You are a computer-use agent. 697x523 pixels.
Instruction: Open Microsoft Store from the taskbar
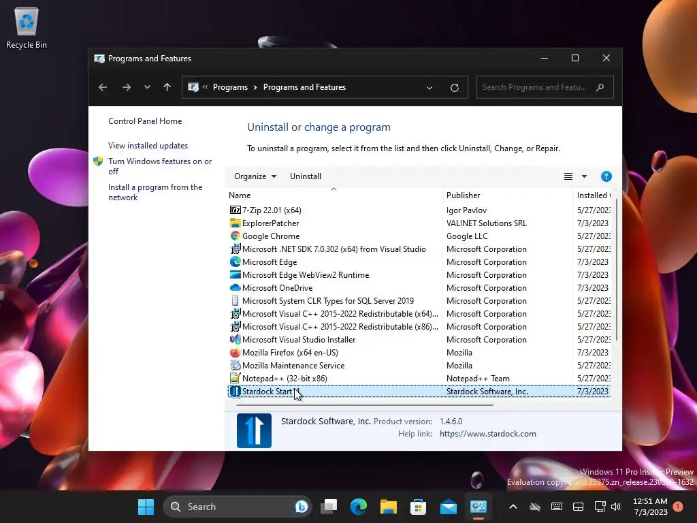[418, 507]
